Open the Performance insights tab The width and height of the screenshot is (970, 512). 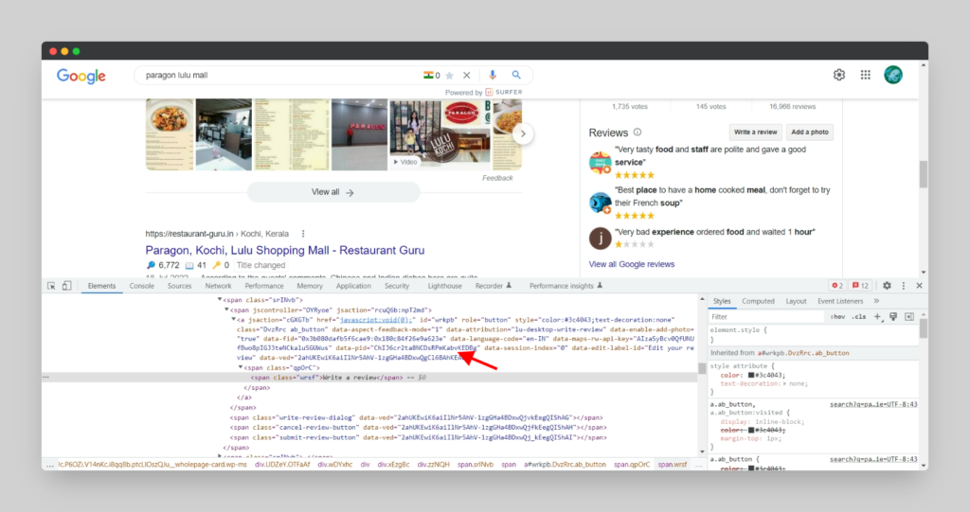[566, 286]
